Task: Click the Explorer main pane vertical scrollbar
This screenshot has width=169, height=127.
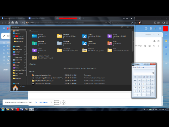Action: [x=133, y=41]
